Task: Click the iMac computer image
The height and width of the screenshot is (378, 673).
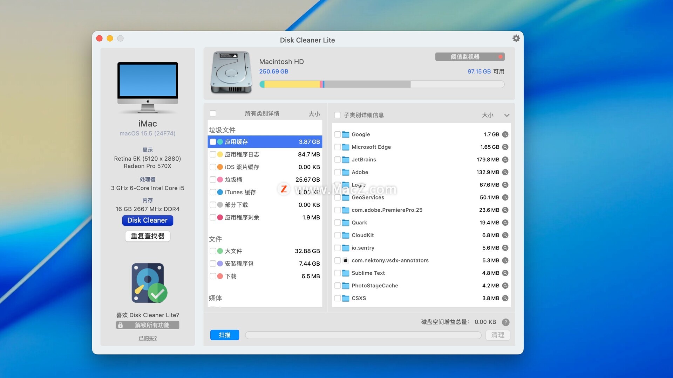Action: pos(148,87)
